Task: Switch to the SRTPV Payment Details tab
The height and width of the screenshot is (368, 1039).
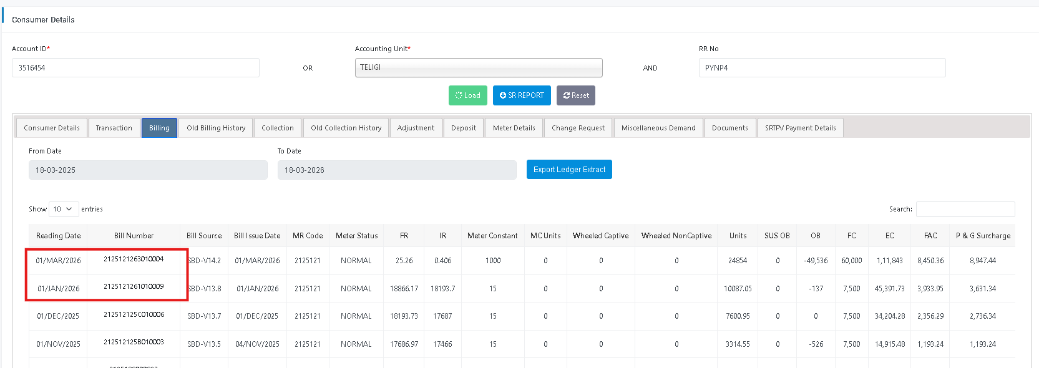Action: [x=800, y=128]
